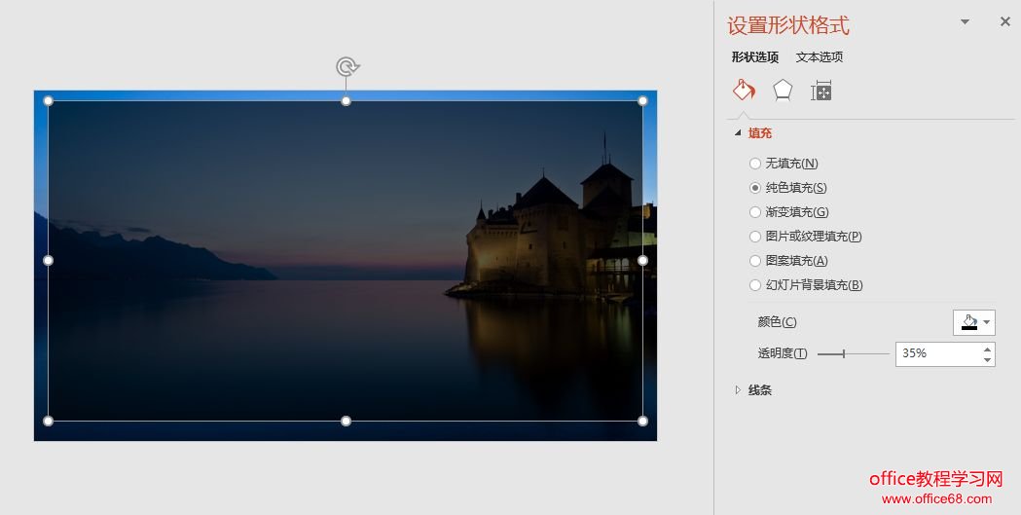Pick 幻灯片背景填充(B) fill option

(x=755, y=285)
